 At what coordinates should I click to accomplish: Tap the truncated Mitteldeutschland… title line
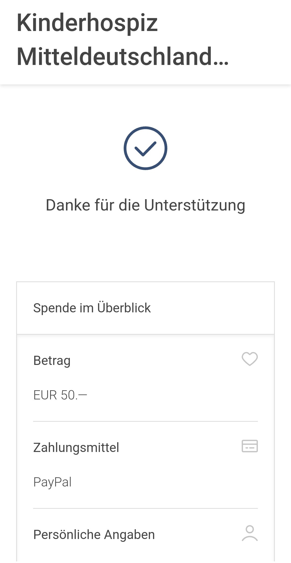pos(123,57)
